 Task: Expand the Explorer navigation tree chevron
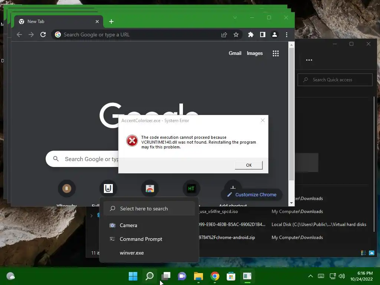coord(91,216)
